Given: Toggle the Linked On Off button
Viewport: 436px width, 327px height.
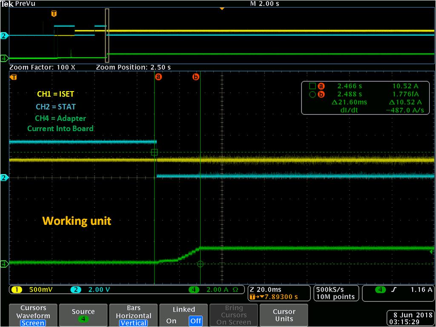Looking at the screenshot, I should (184, 316).
